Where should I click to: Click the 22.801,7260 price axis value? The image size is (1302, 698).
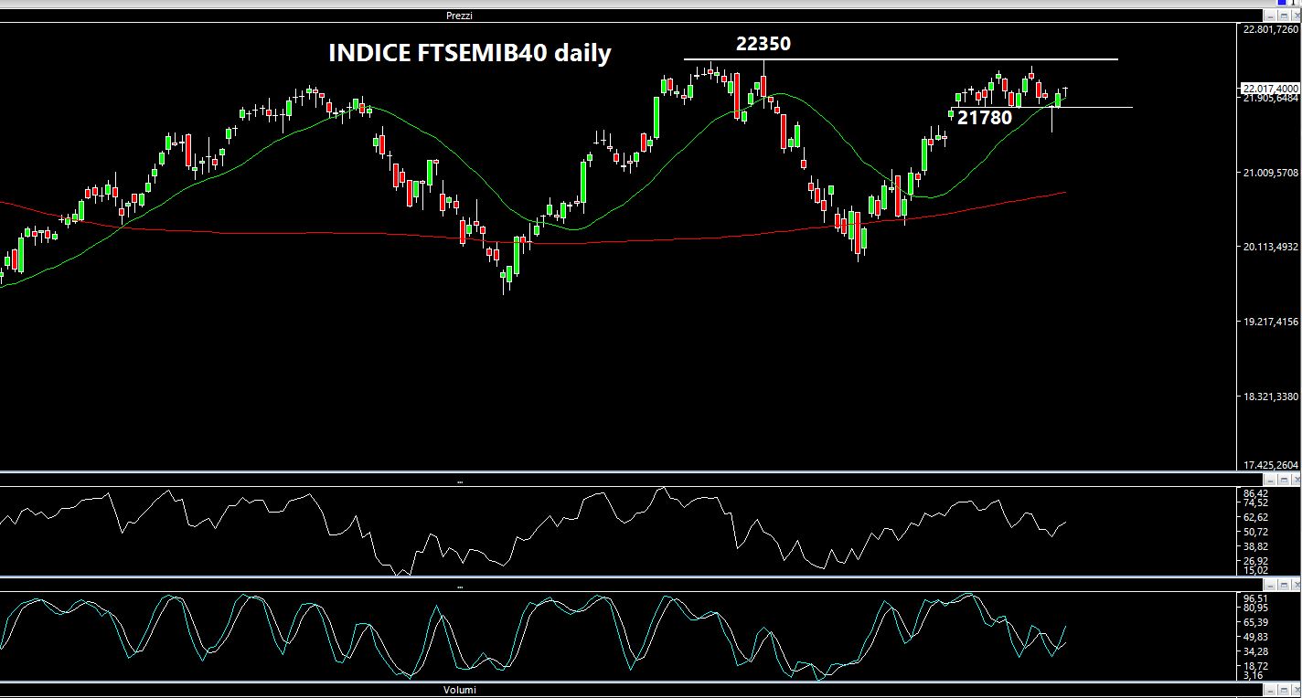pyautogui.click(x=1270, y=29)
